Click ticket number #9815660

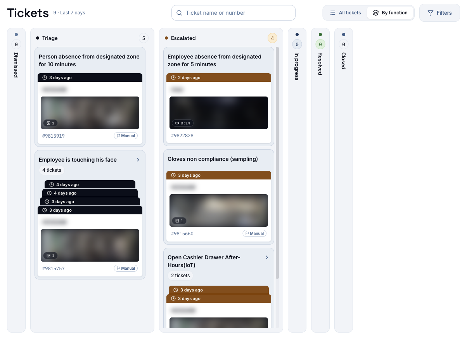pos(182,234)
